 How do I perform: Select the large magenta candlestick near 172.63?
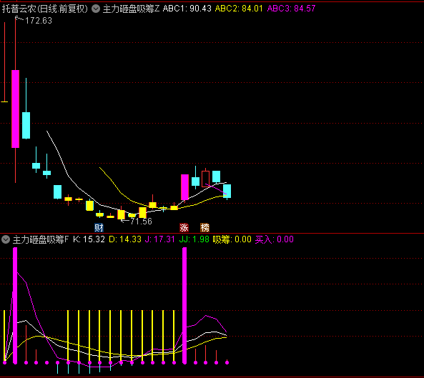pos(16,109)
